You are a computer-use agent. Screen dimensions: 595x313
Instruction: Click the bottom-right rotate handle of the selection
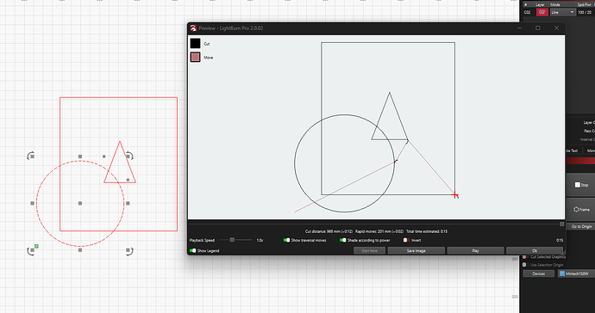pos(129,251)
